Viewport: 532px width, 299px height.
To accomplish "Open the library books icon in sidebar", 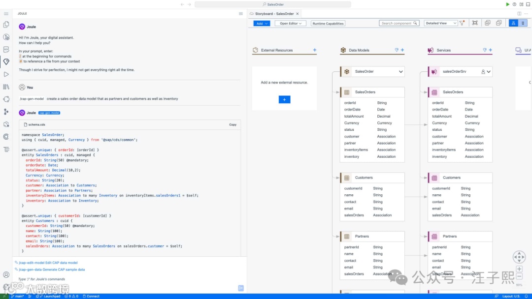I will click(6, 87).
